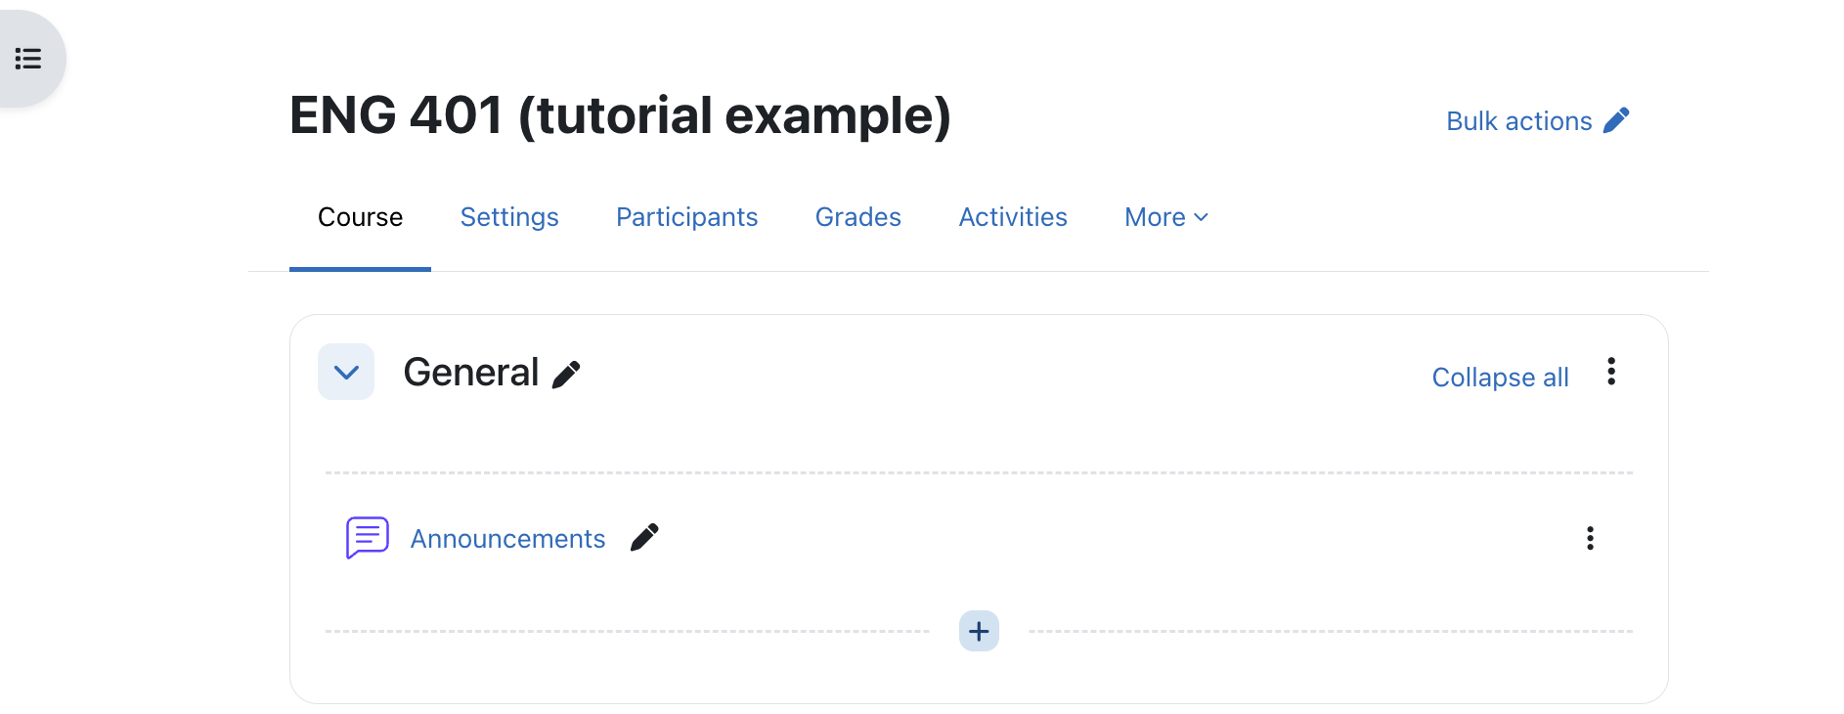Click the Bulk actions pencil icon
This screenshot has width=1844, height=714.
tap(1616, 120)
